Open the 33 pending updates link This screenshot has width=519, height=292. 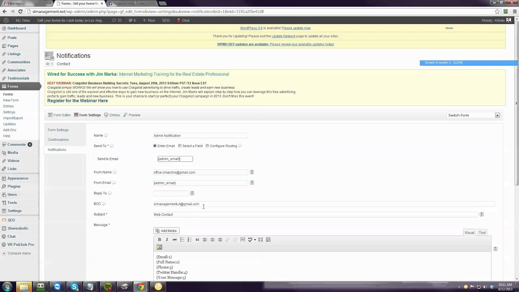(x=117, y=20)
